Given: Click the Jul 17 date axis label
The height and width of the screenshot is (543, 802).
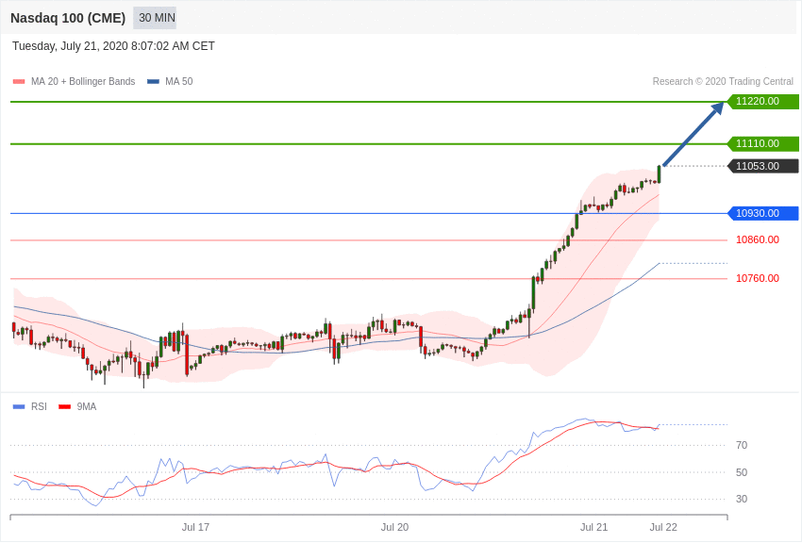Looking at the screenshot, I should point(195,527).
